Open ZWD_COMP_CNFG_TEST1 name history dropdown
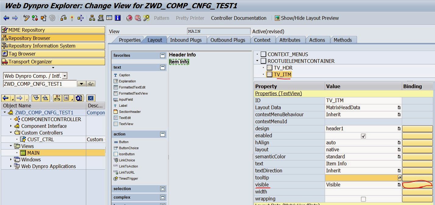Image resolution: width=435 pixels, height=205 pixels. pos(81,84)
